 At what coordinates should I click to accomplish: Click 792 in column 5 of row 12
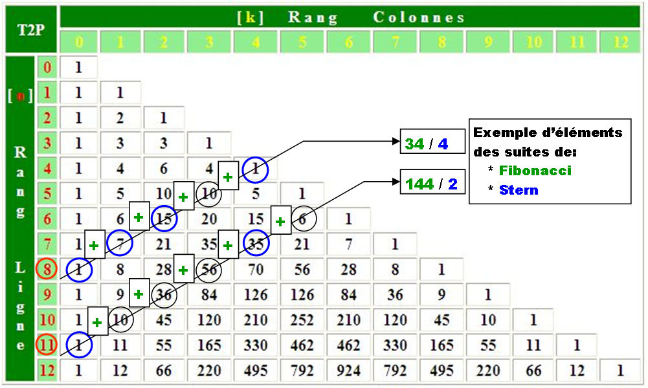[x=302, y=370]
